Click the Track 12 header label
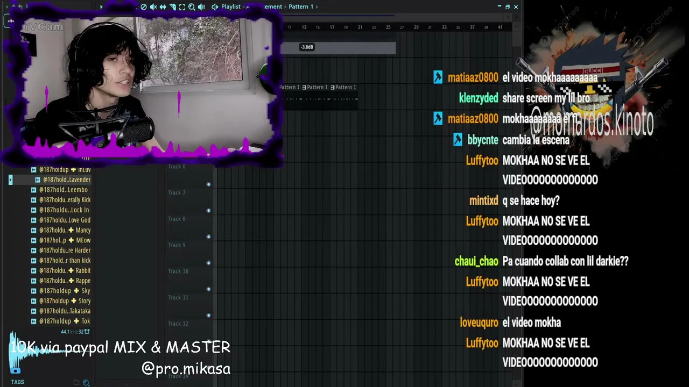 coord(178,324)
